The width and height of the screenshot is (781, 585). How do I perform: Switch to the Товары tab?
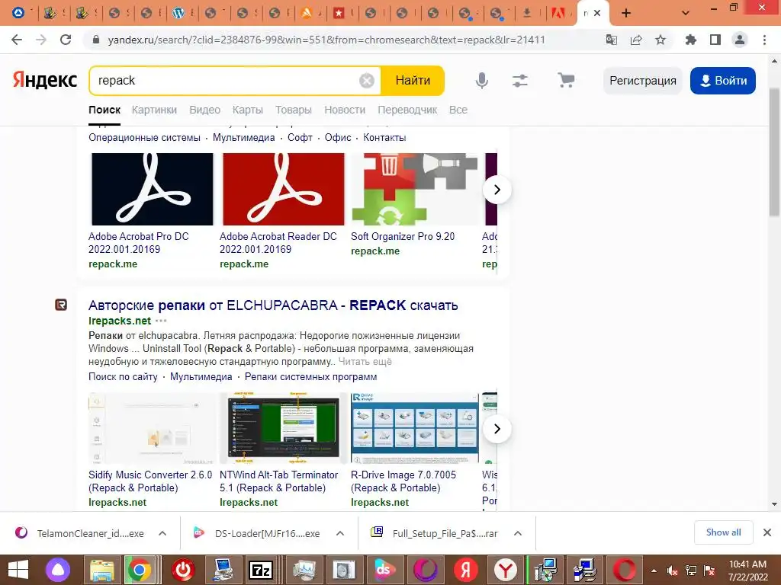click(x=294, y=110)
